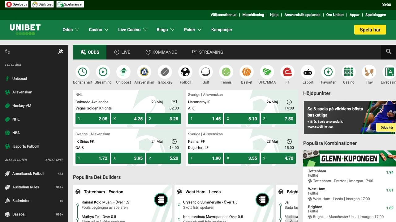Bet on GAIS at odds 5.20
The image size is (396, 222).
164,158
